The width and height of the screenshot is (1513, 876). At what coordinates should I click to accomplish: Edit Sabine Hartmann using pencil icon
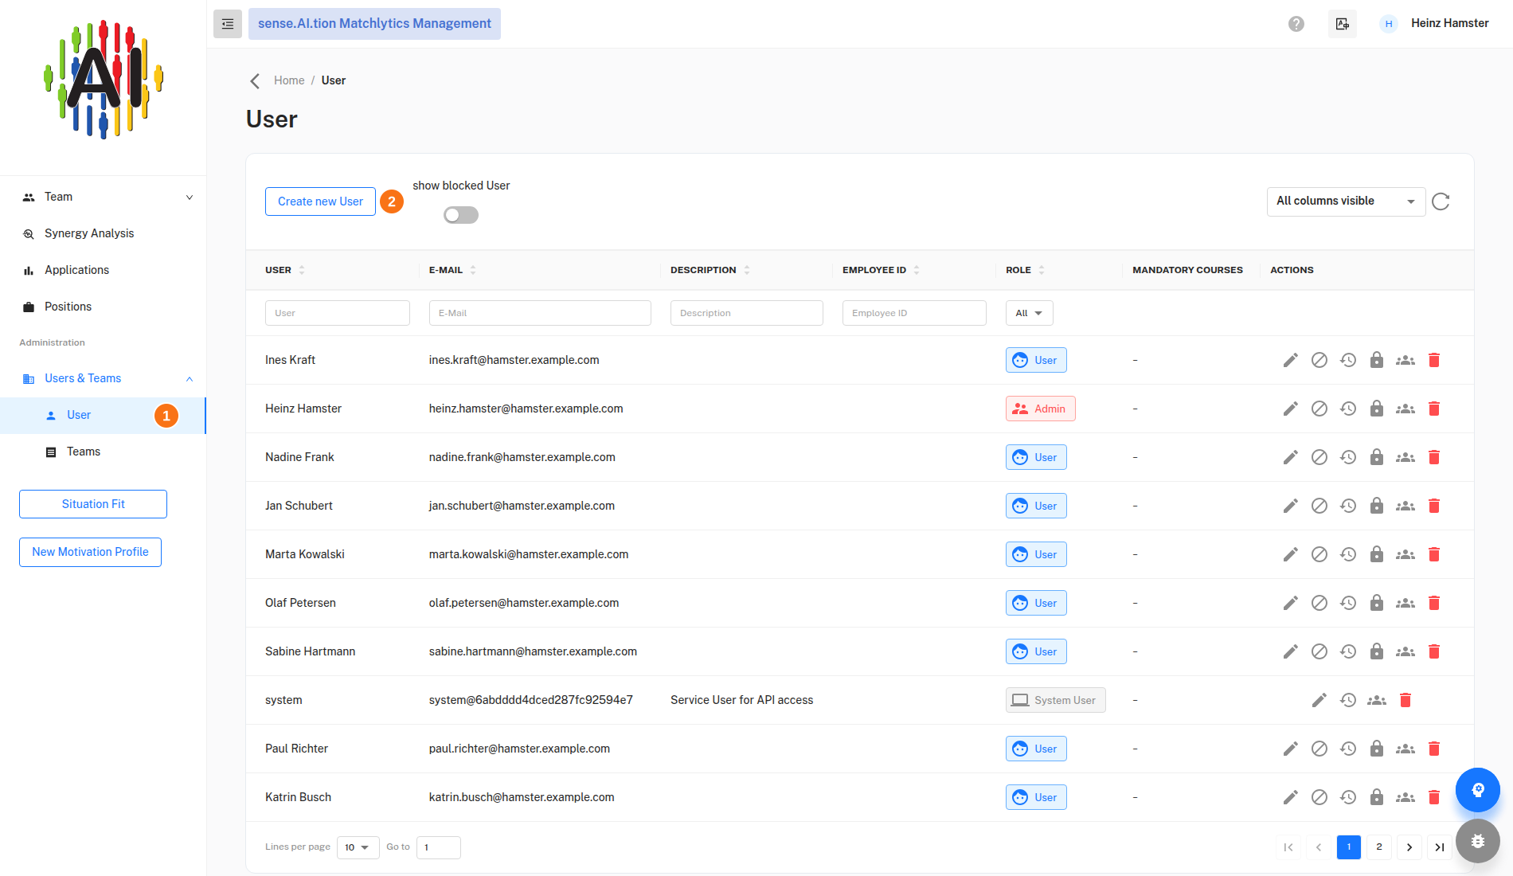pos(1291,651)
